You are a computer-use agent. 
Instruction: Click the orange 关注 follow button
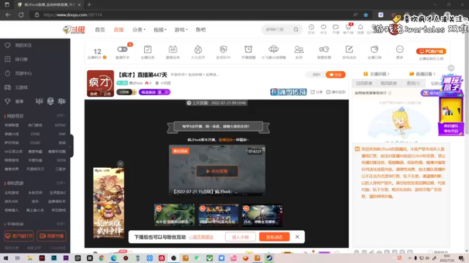coord(335,75)
